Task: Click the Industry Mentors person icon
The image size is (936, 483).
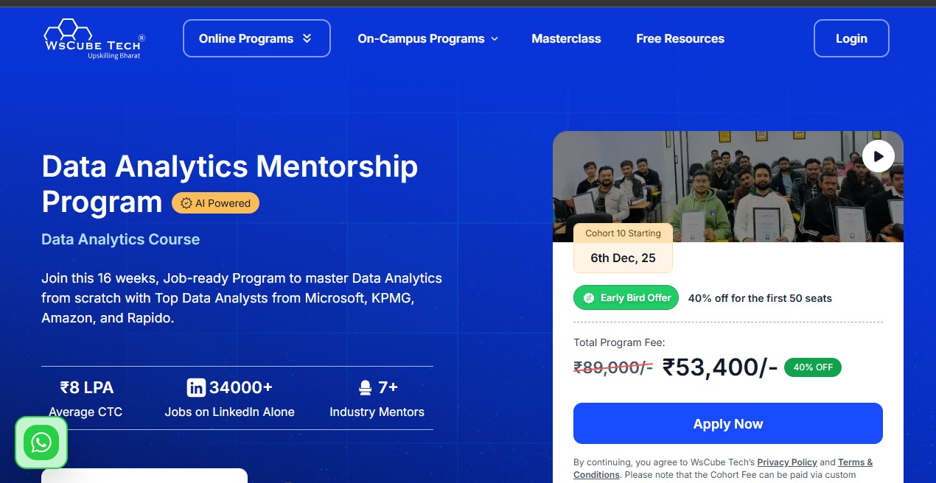Action: click(x=365, y=387)
